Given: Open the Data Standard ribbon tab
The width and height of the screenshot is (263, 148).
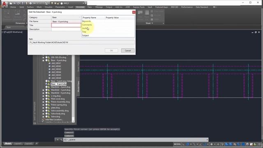Looking at the screenshot, I should [x=202, y=7].
